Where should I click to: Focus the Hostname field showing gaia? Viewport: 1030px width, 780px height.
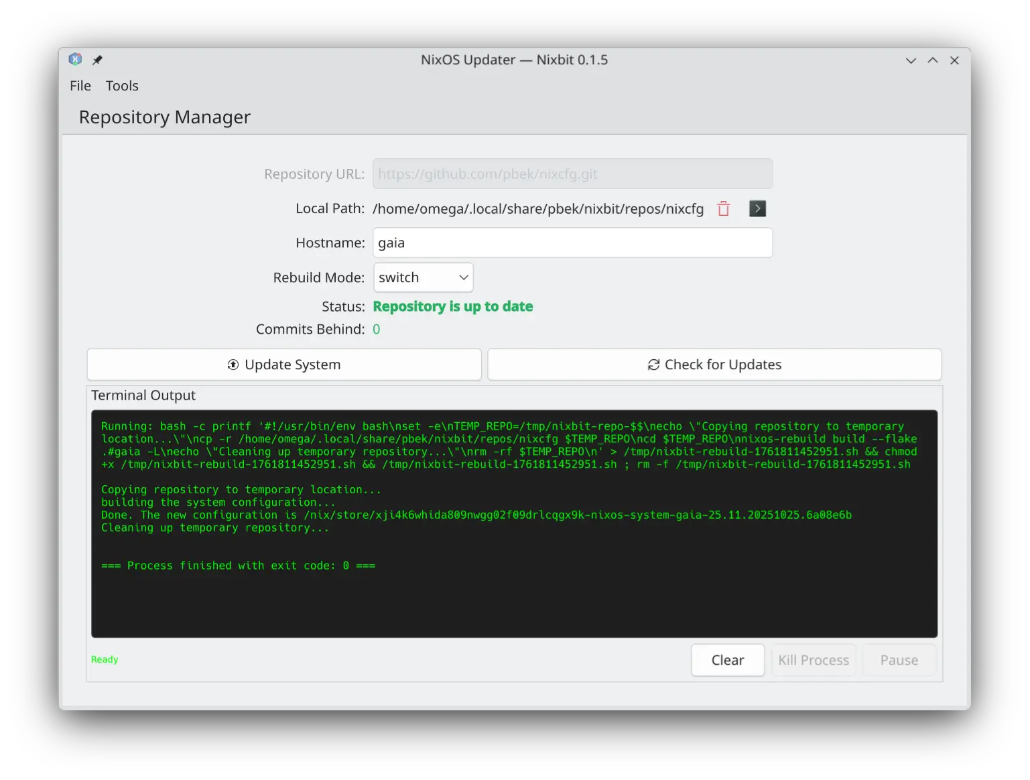[572, 243]
